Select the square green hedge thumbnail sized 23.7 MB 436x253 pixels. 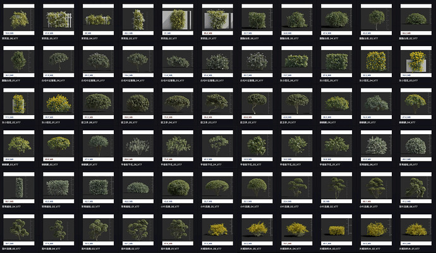pyautogui.click(x=257, y=20)
